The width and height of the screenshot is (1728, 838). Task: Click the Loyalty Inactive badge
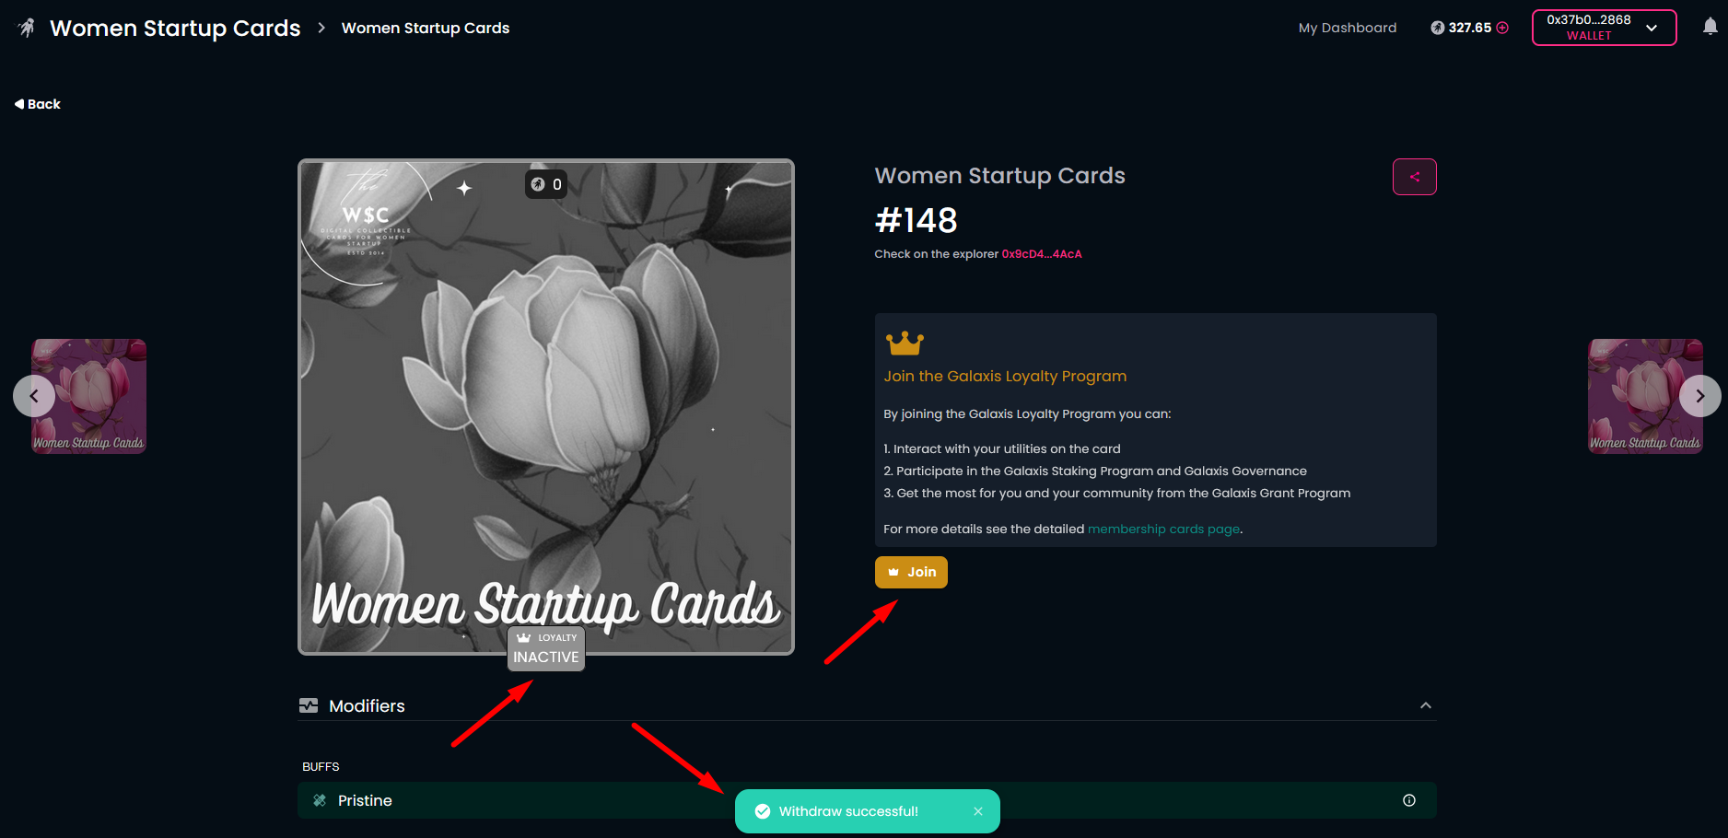pos(546,649)
